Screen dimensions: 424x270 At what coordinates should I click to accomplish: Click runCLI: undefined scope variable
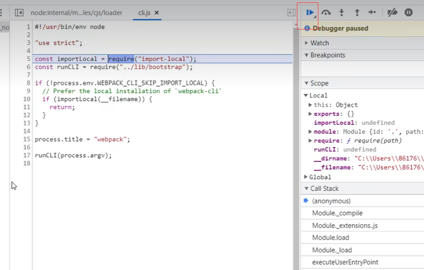(345, 150)
